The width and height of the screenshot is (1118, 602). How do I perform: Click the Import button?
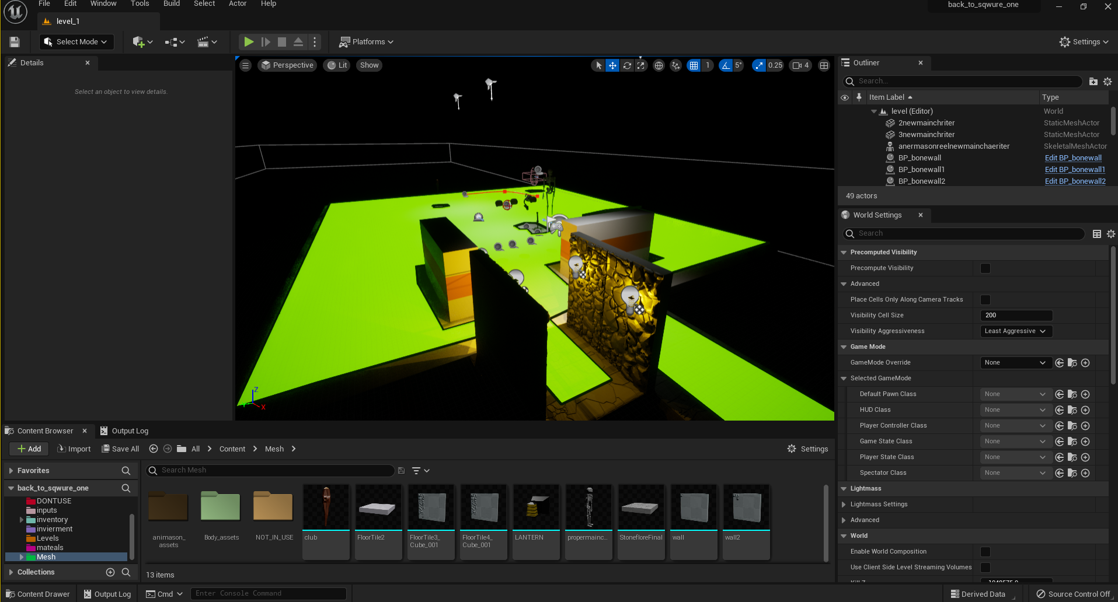pyautogui.click(x=74, y=449)
